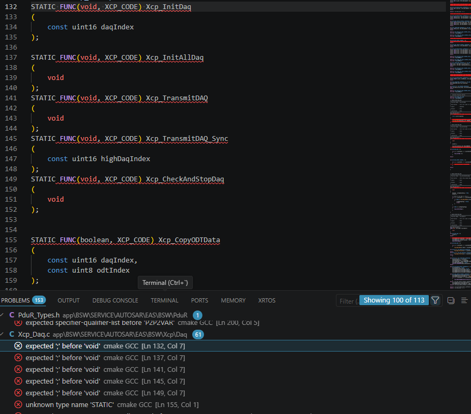Click the 61 errors badge on Xcp_Daq.c
The image size is (471, 414).
point(198,335)
